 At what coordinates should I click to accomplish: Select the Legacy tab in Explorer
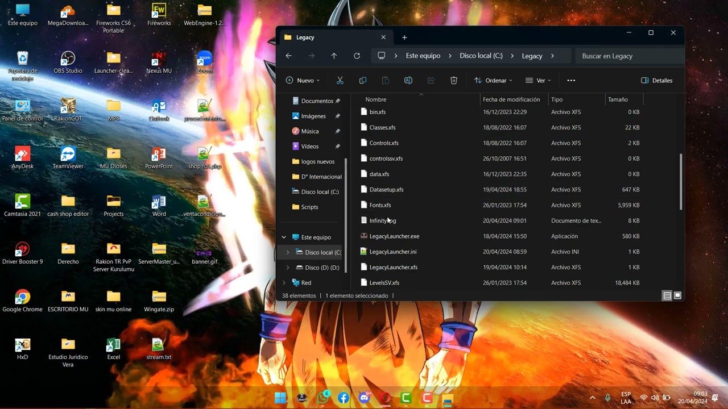[335, 37]
